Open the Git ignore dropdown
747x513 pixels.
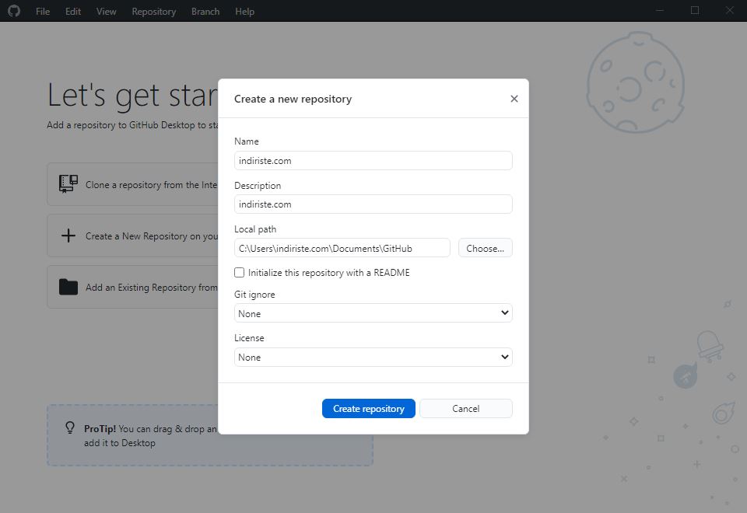(x=373, y=313)
